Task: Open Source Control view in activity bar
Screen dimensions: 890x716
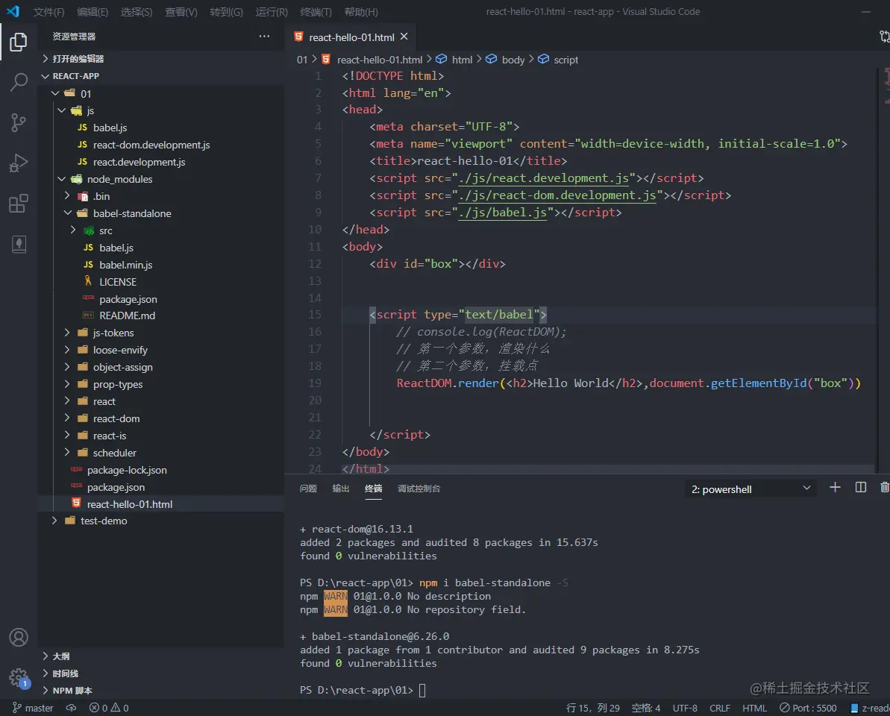Action: pos(18,122)
